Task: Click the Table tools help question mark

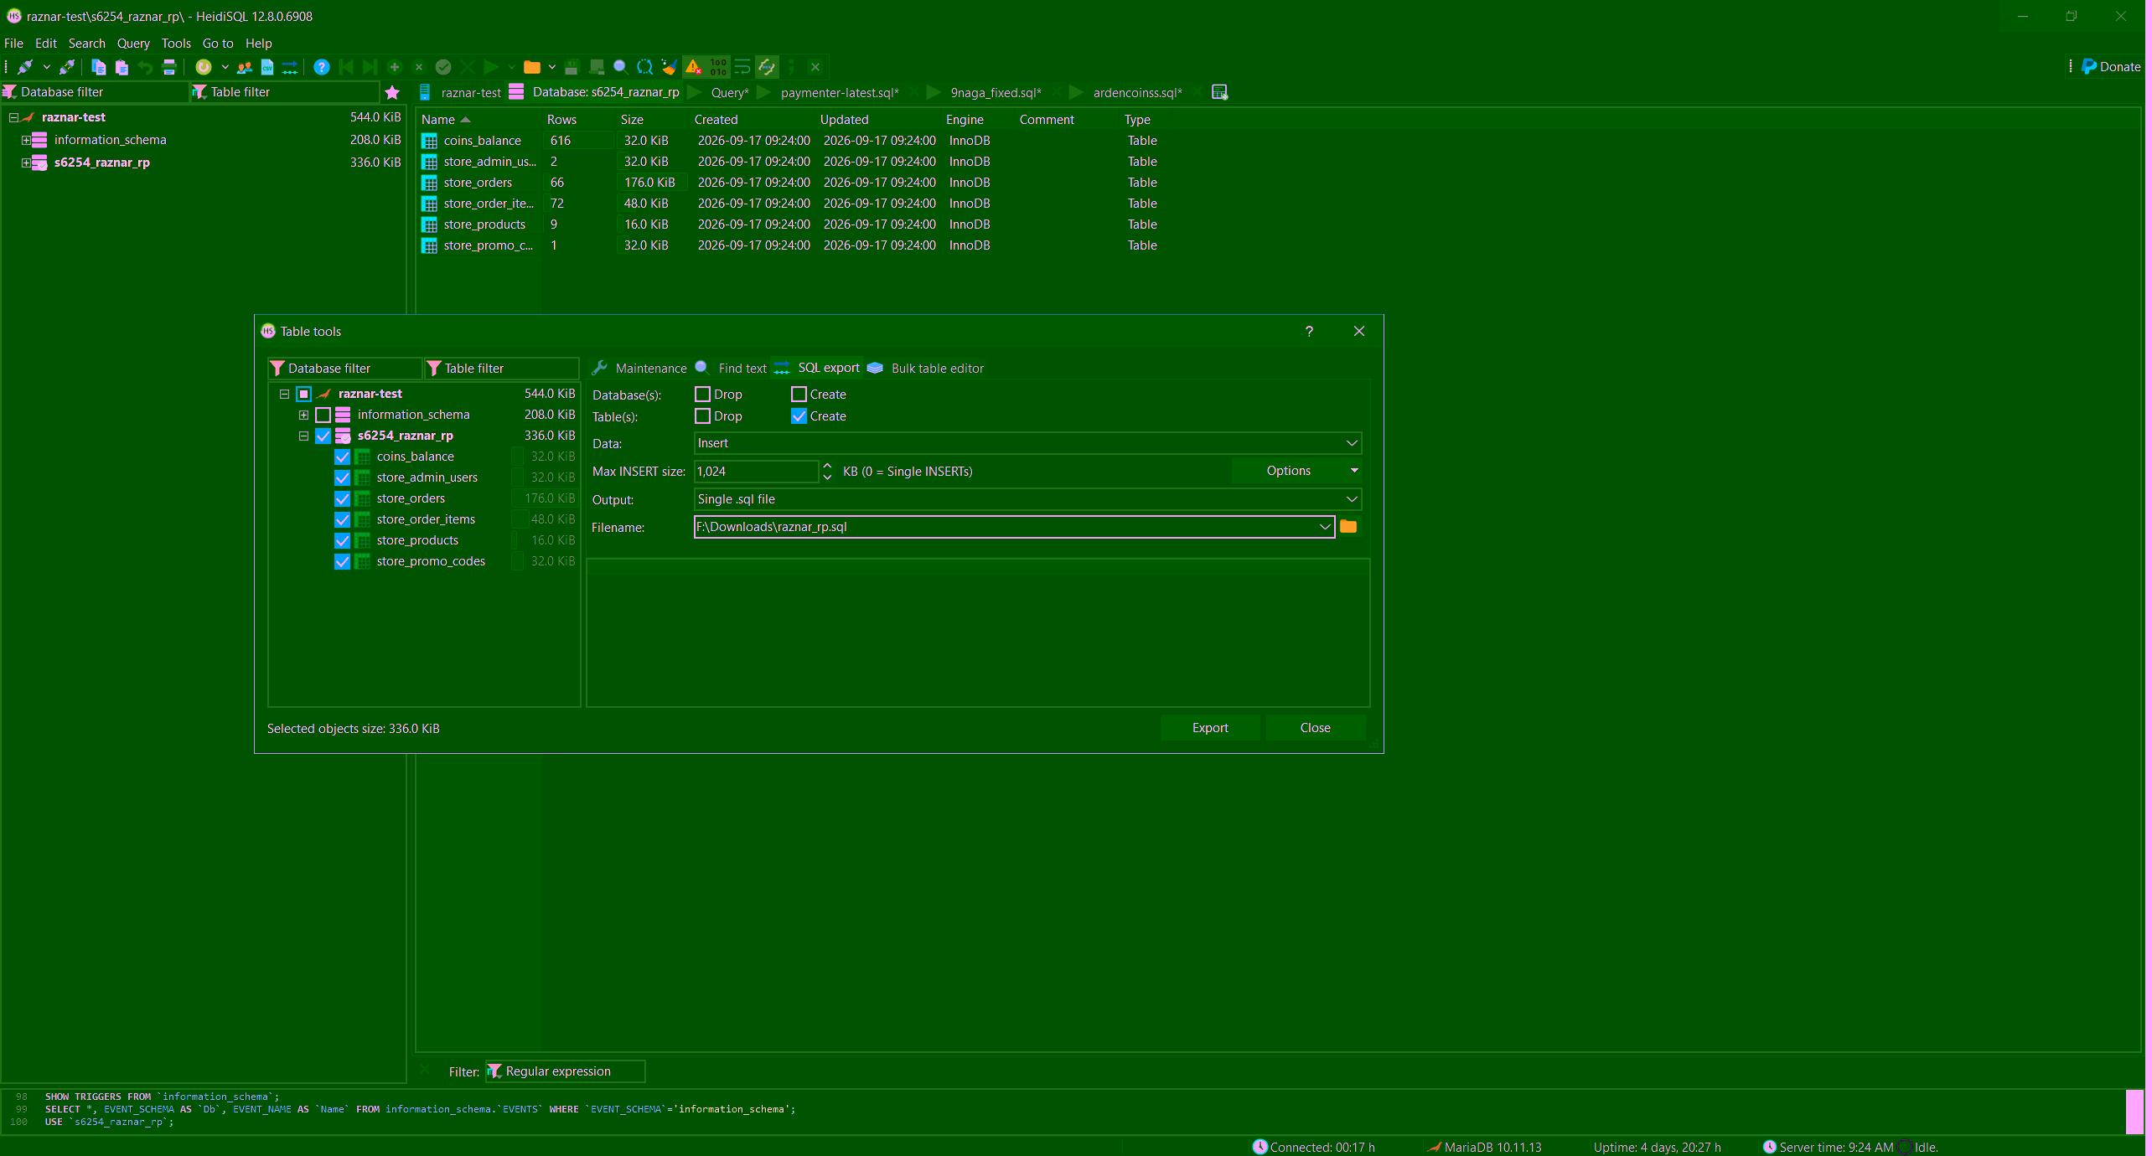Action: click(x=1309, y=332)
